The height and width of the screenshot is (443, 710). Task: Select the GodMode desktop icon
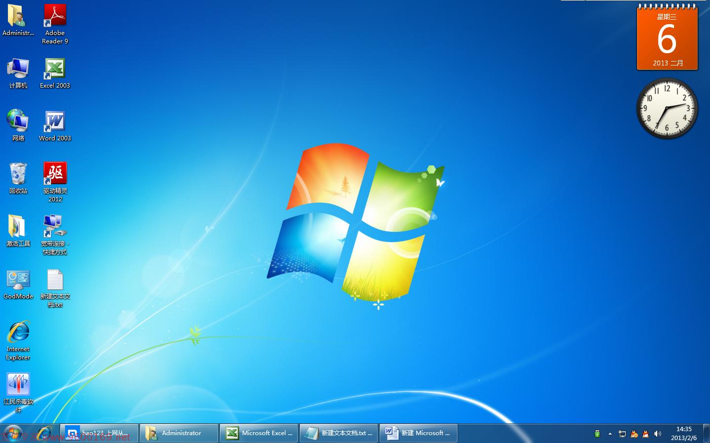18,284
